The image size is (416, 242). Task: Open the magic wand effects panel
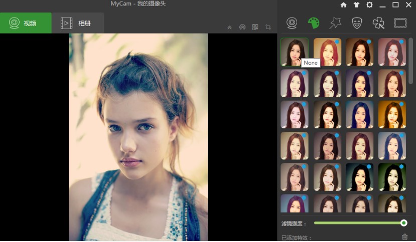pyautogui.click(x=335, y=23)
